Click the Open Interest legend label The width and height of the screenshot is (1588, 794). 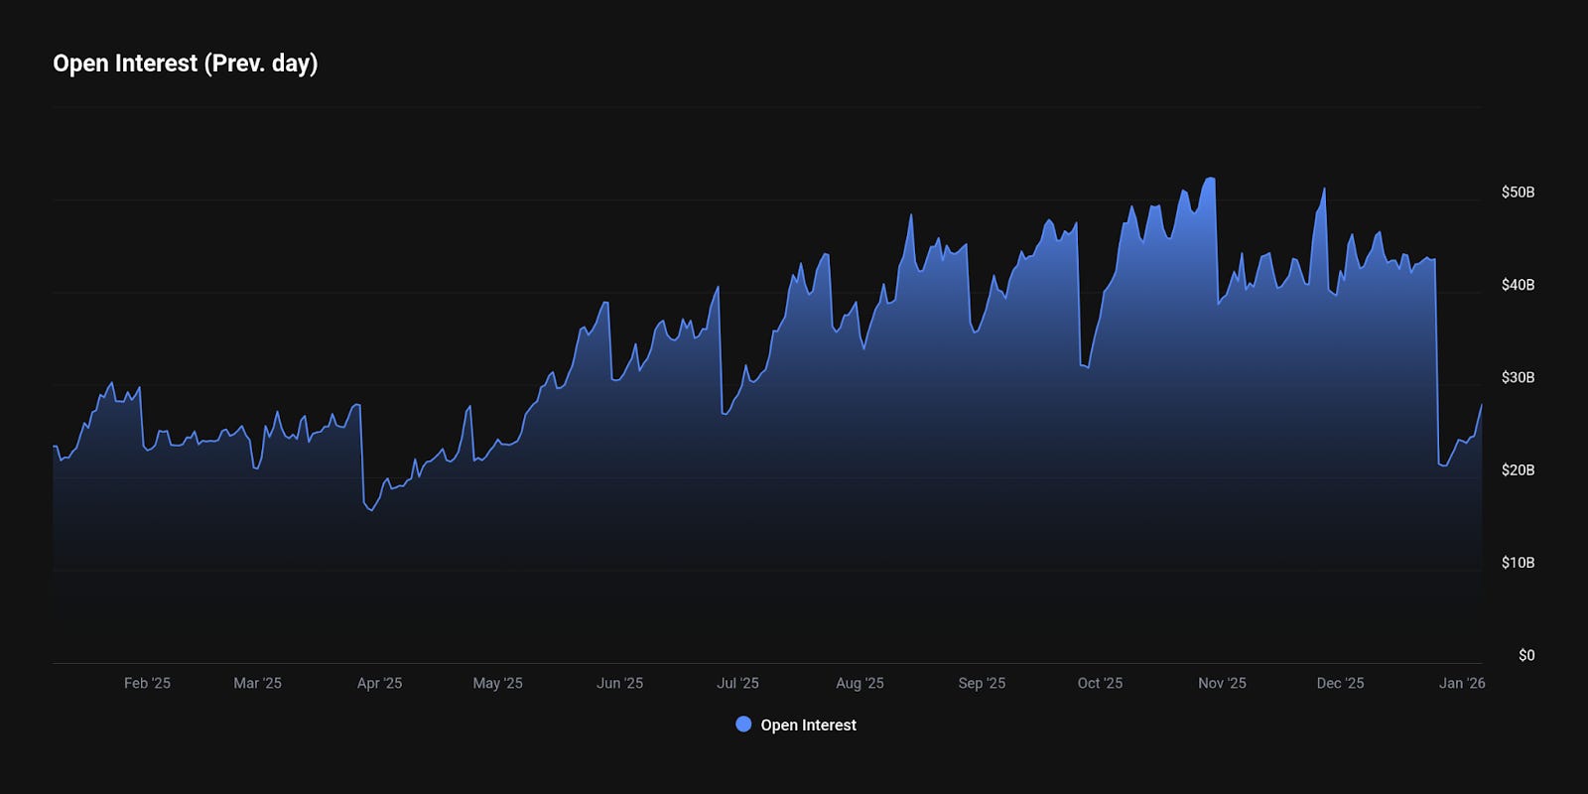(x=808, y=726)
